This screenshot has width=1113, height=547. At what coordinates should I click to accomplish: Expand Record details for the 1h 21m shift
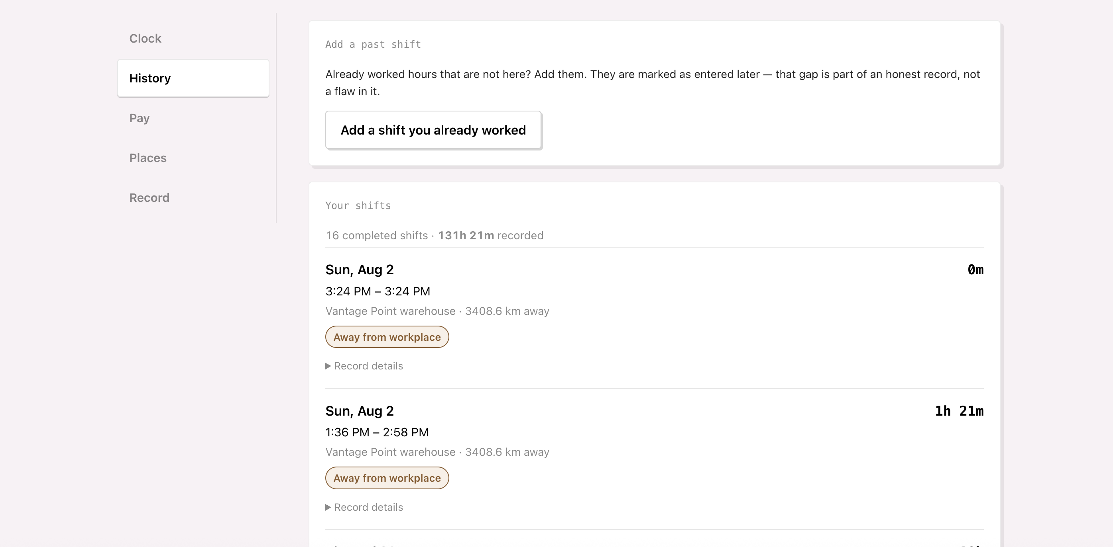(x=364, y=507)
